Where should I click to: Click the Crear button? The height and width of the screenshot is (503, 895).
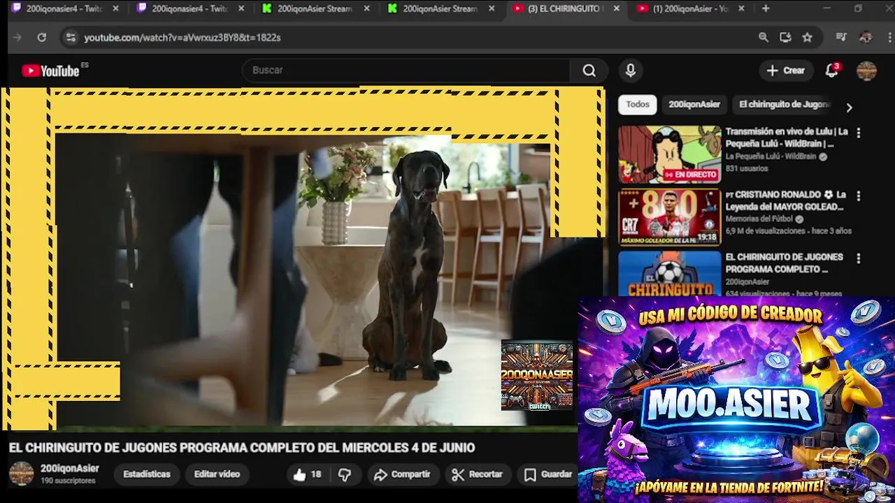tap(785, 71)
